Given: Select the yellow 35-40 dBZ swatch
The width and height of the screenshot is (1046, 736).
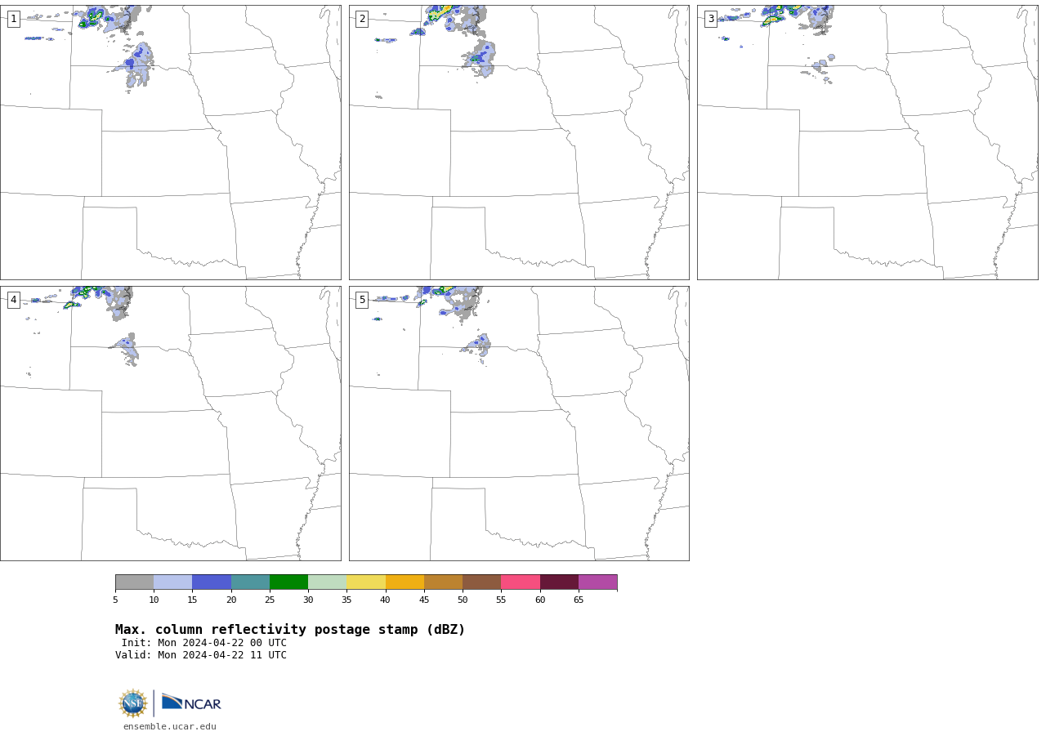Looking at the screenshot, I should tap(366, 582).
